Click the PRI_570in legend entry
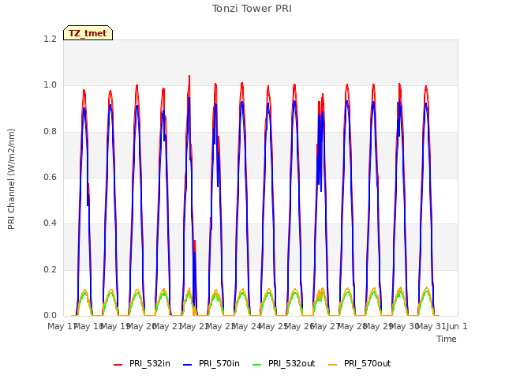 (x=211, y=364)
